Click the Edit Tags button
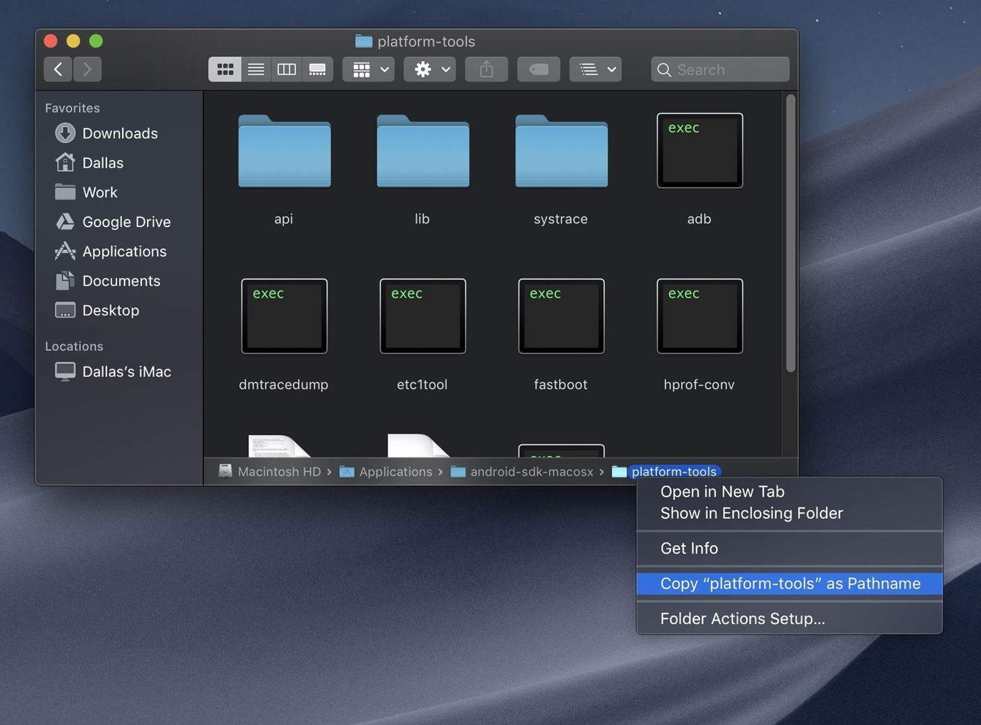Screen dimensions: 981x725 click(538, 69)
